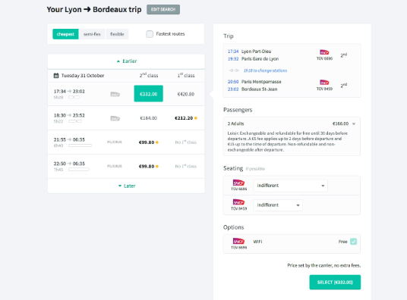Click the SNCF carrier icon on the 17:34 row

tap(115, 94)
